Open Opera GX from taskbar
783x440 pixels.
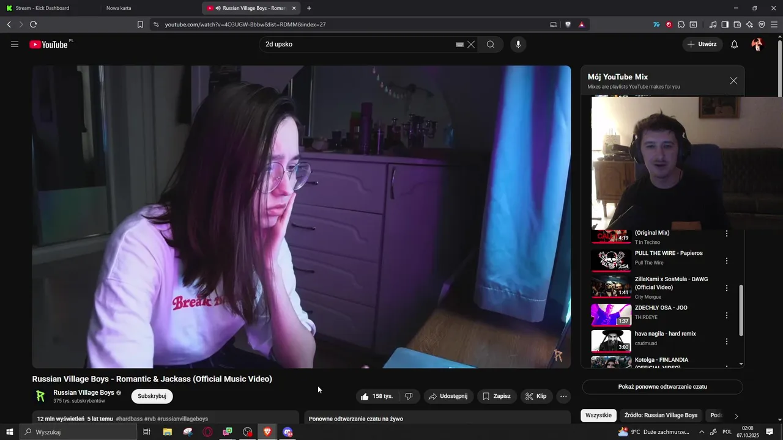(207, 432)
